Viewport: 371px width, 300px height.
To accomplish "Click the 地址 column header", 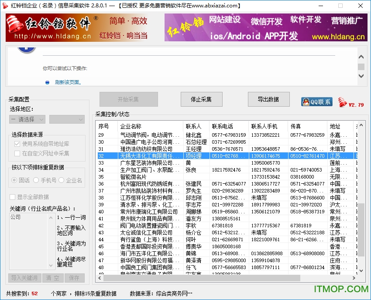I will (340, 126).
